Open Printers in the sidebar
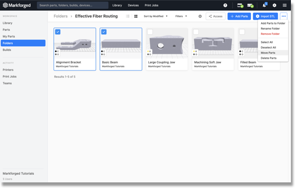This screenshot has width=295, height=188. (8, 70)
